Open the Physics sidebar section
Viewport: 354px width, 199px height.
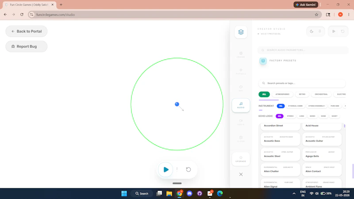click(241, 72)
